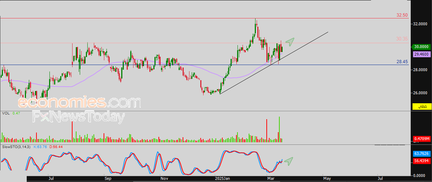
Task: Click the 0.47 value beside VOL
Action: pos(16,113)
